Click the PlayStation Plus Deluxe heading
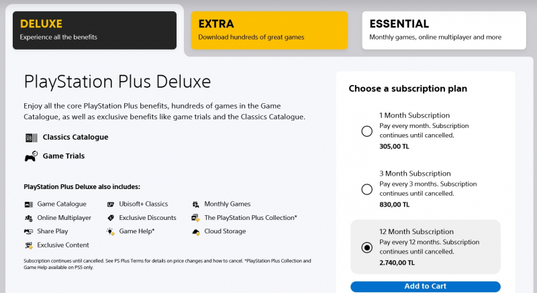This screenshot has height=293, width=537. tap(117, 82)
